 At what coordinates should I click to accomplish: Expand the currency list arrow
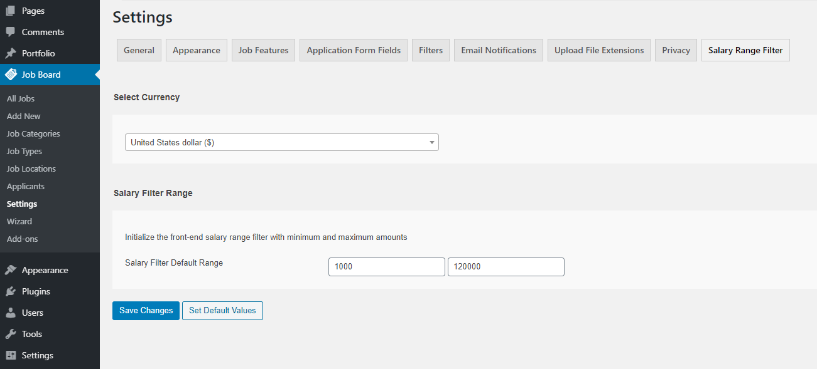coord(431,142)
